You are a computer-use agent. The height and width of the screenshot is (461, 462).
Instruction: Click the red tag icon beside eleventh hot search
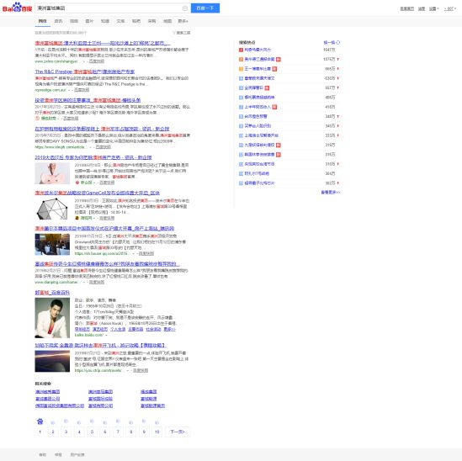tap(279, 145)
